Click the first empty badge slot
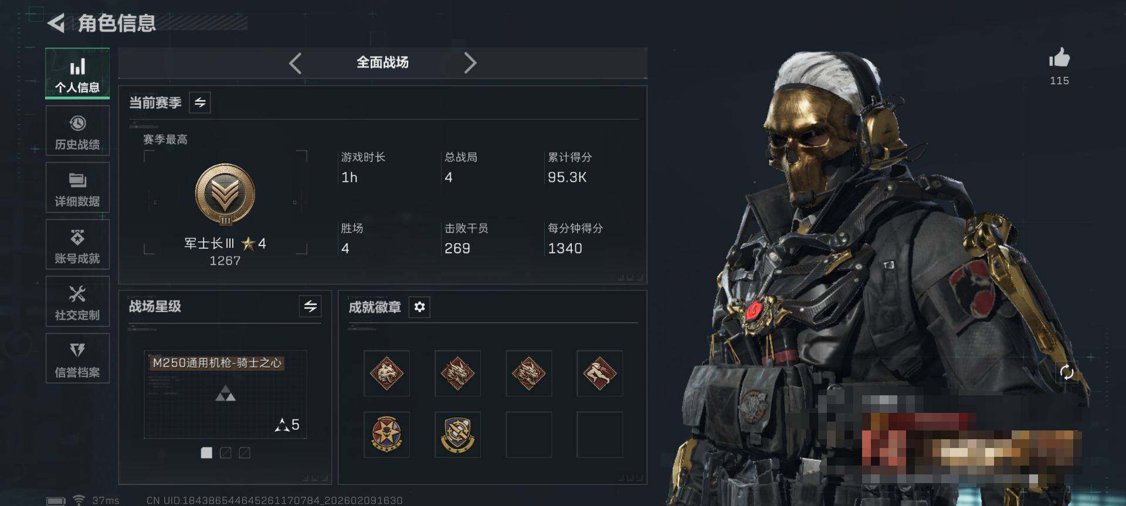 click(529, 435)
